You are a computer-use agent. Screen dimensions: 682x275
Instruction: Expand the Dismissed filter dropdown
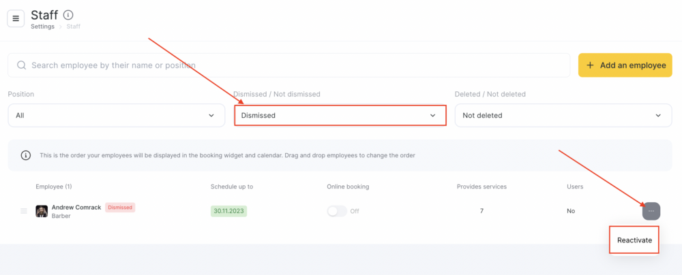tap(340, 116)
